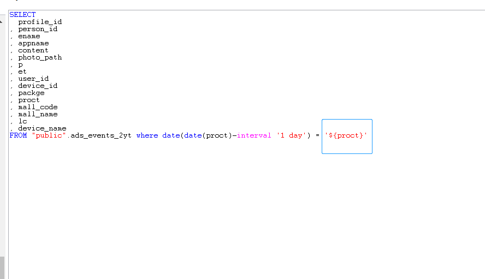Click the lc column line
Viewport: 485px width, 279px height.
[x=22, y=121]
